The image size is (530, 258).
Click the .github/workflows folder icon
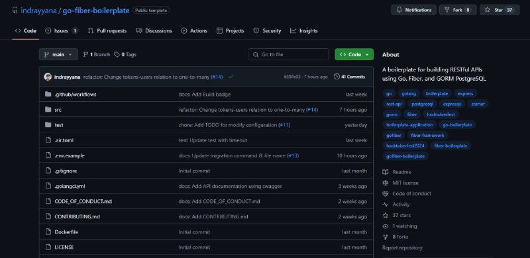(48, 94)
